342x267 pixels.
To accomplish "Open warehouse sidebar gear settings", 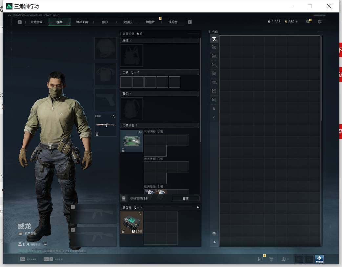I will tap(214, 117).
